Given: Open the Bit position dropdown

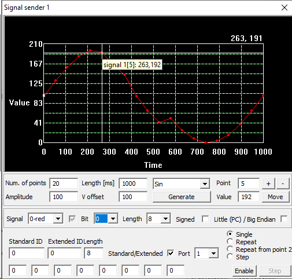Looking at the screenshot, I should (x=113, y=219).
